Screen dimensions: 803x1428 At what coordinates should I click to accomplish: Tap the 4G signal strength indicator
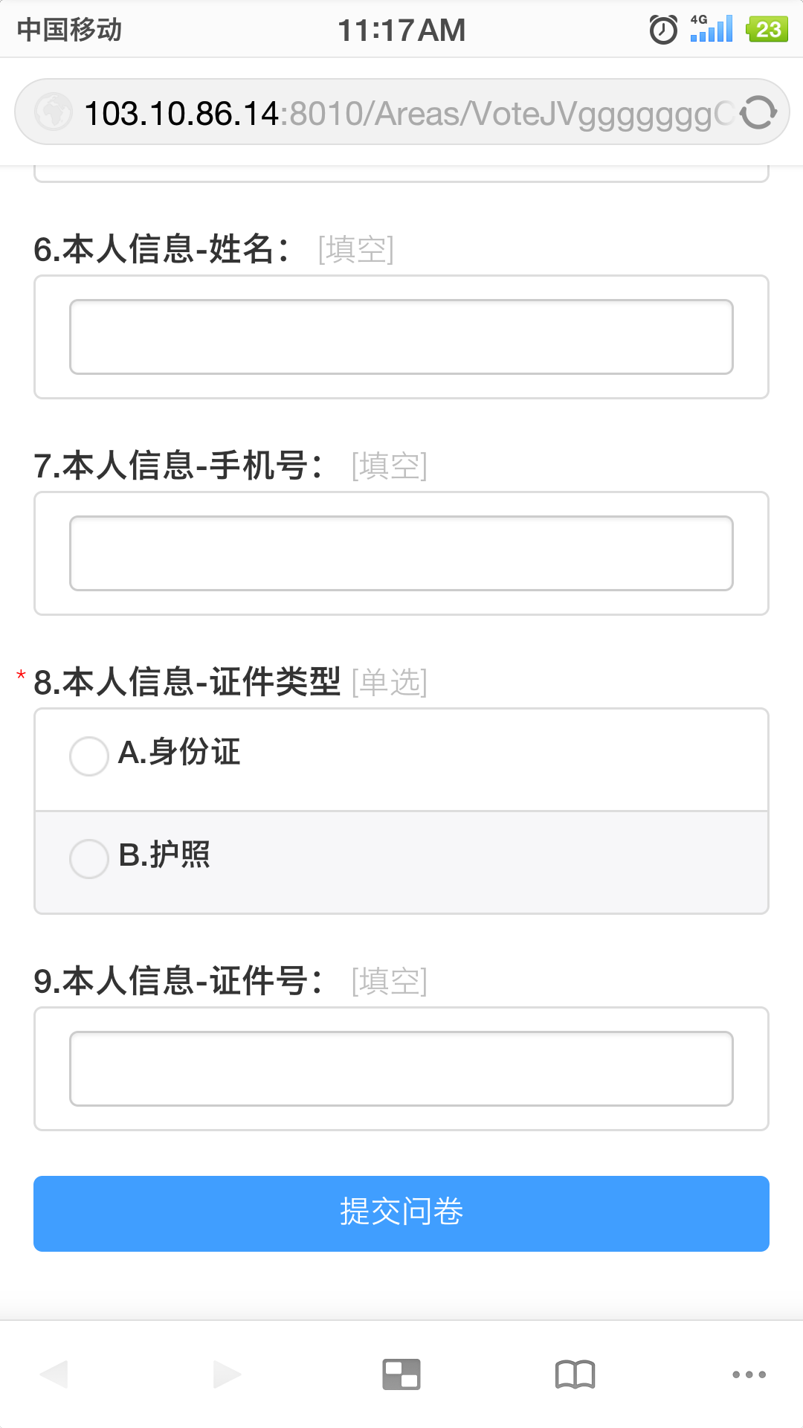point(711,29)
